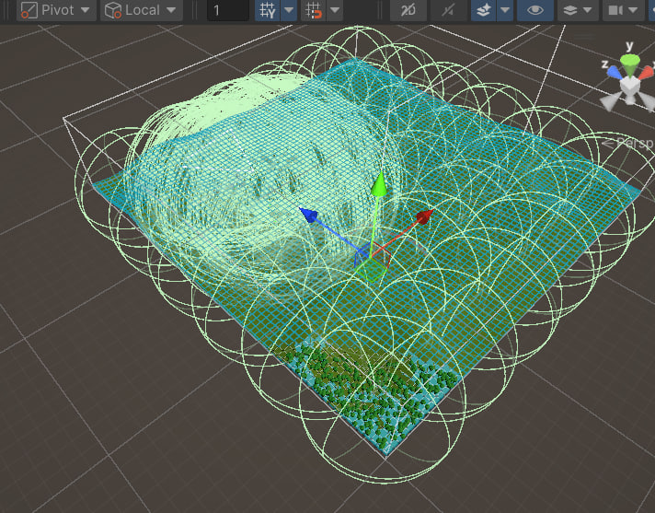The width and height of the screenshot is (655, 513).
Task: Click the blue Z-axis move arrow
Action: pos(309,215)
